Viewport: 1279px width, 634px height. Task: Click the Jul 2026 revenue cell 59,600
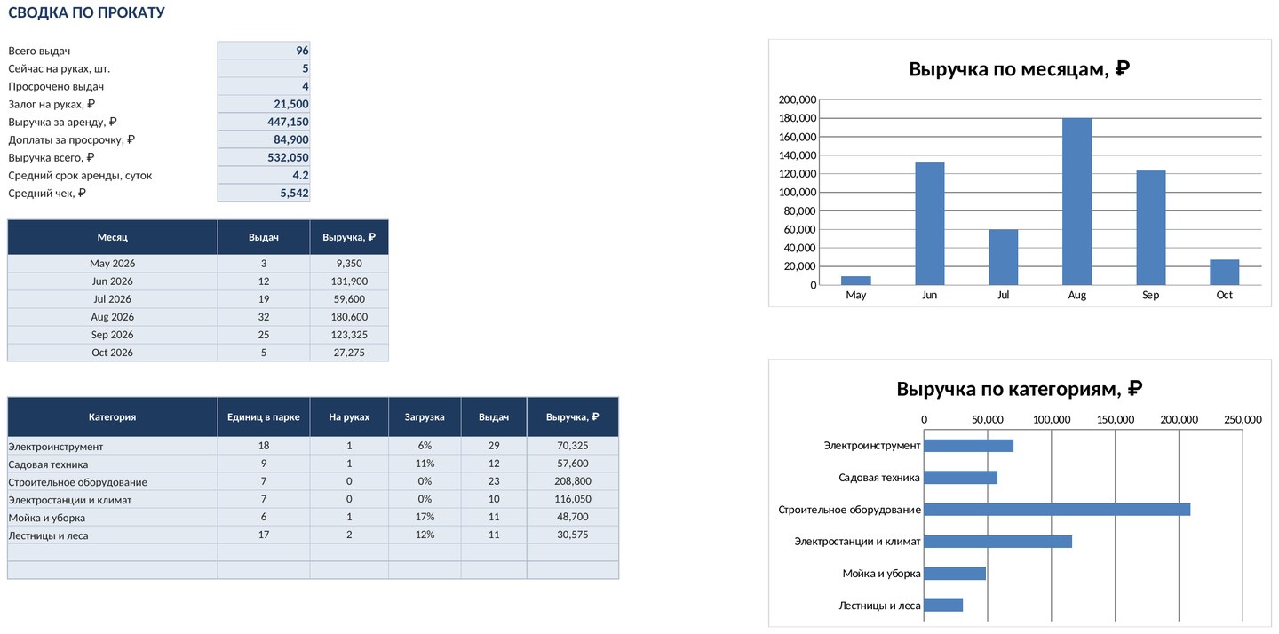point(349,299)
